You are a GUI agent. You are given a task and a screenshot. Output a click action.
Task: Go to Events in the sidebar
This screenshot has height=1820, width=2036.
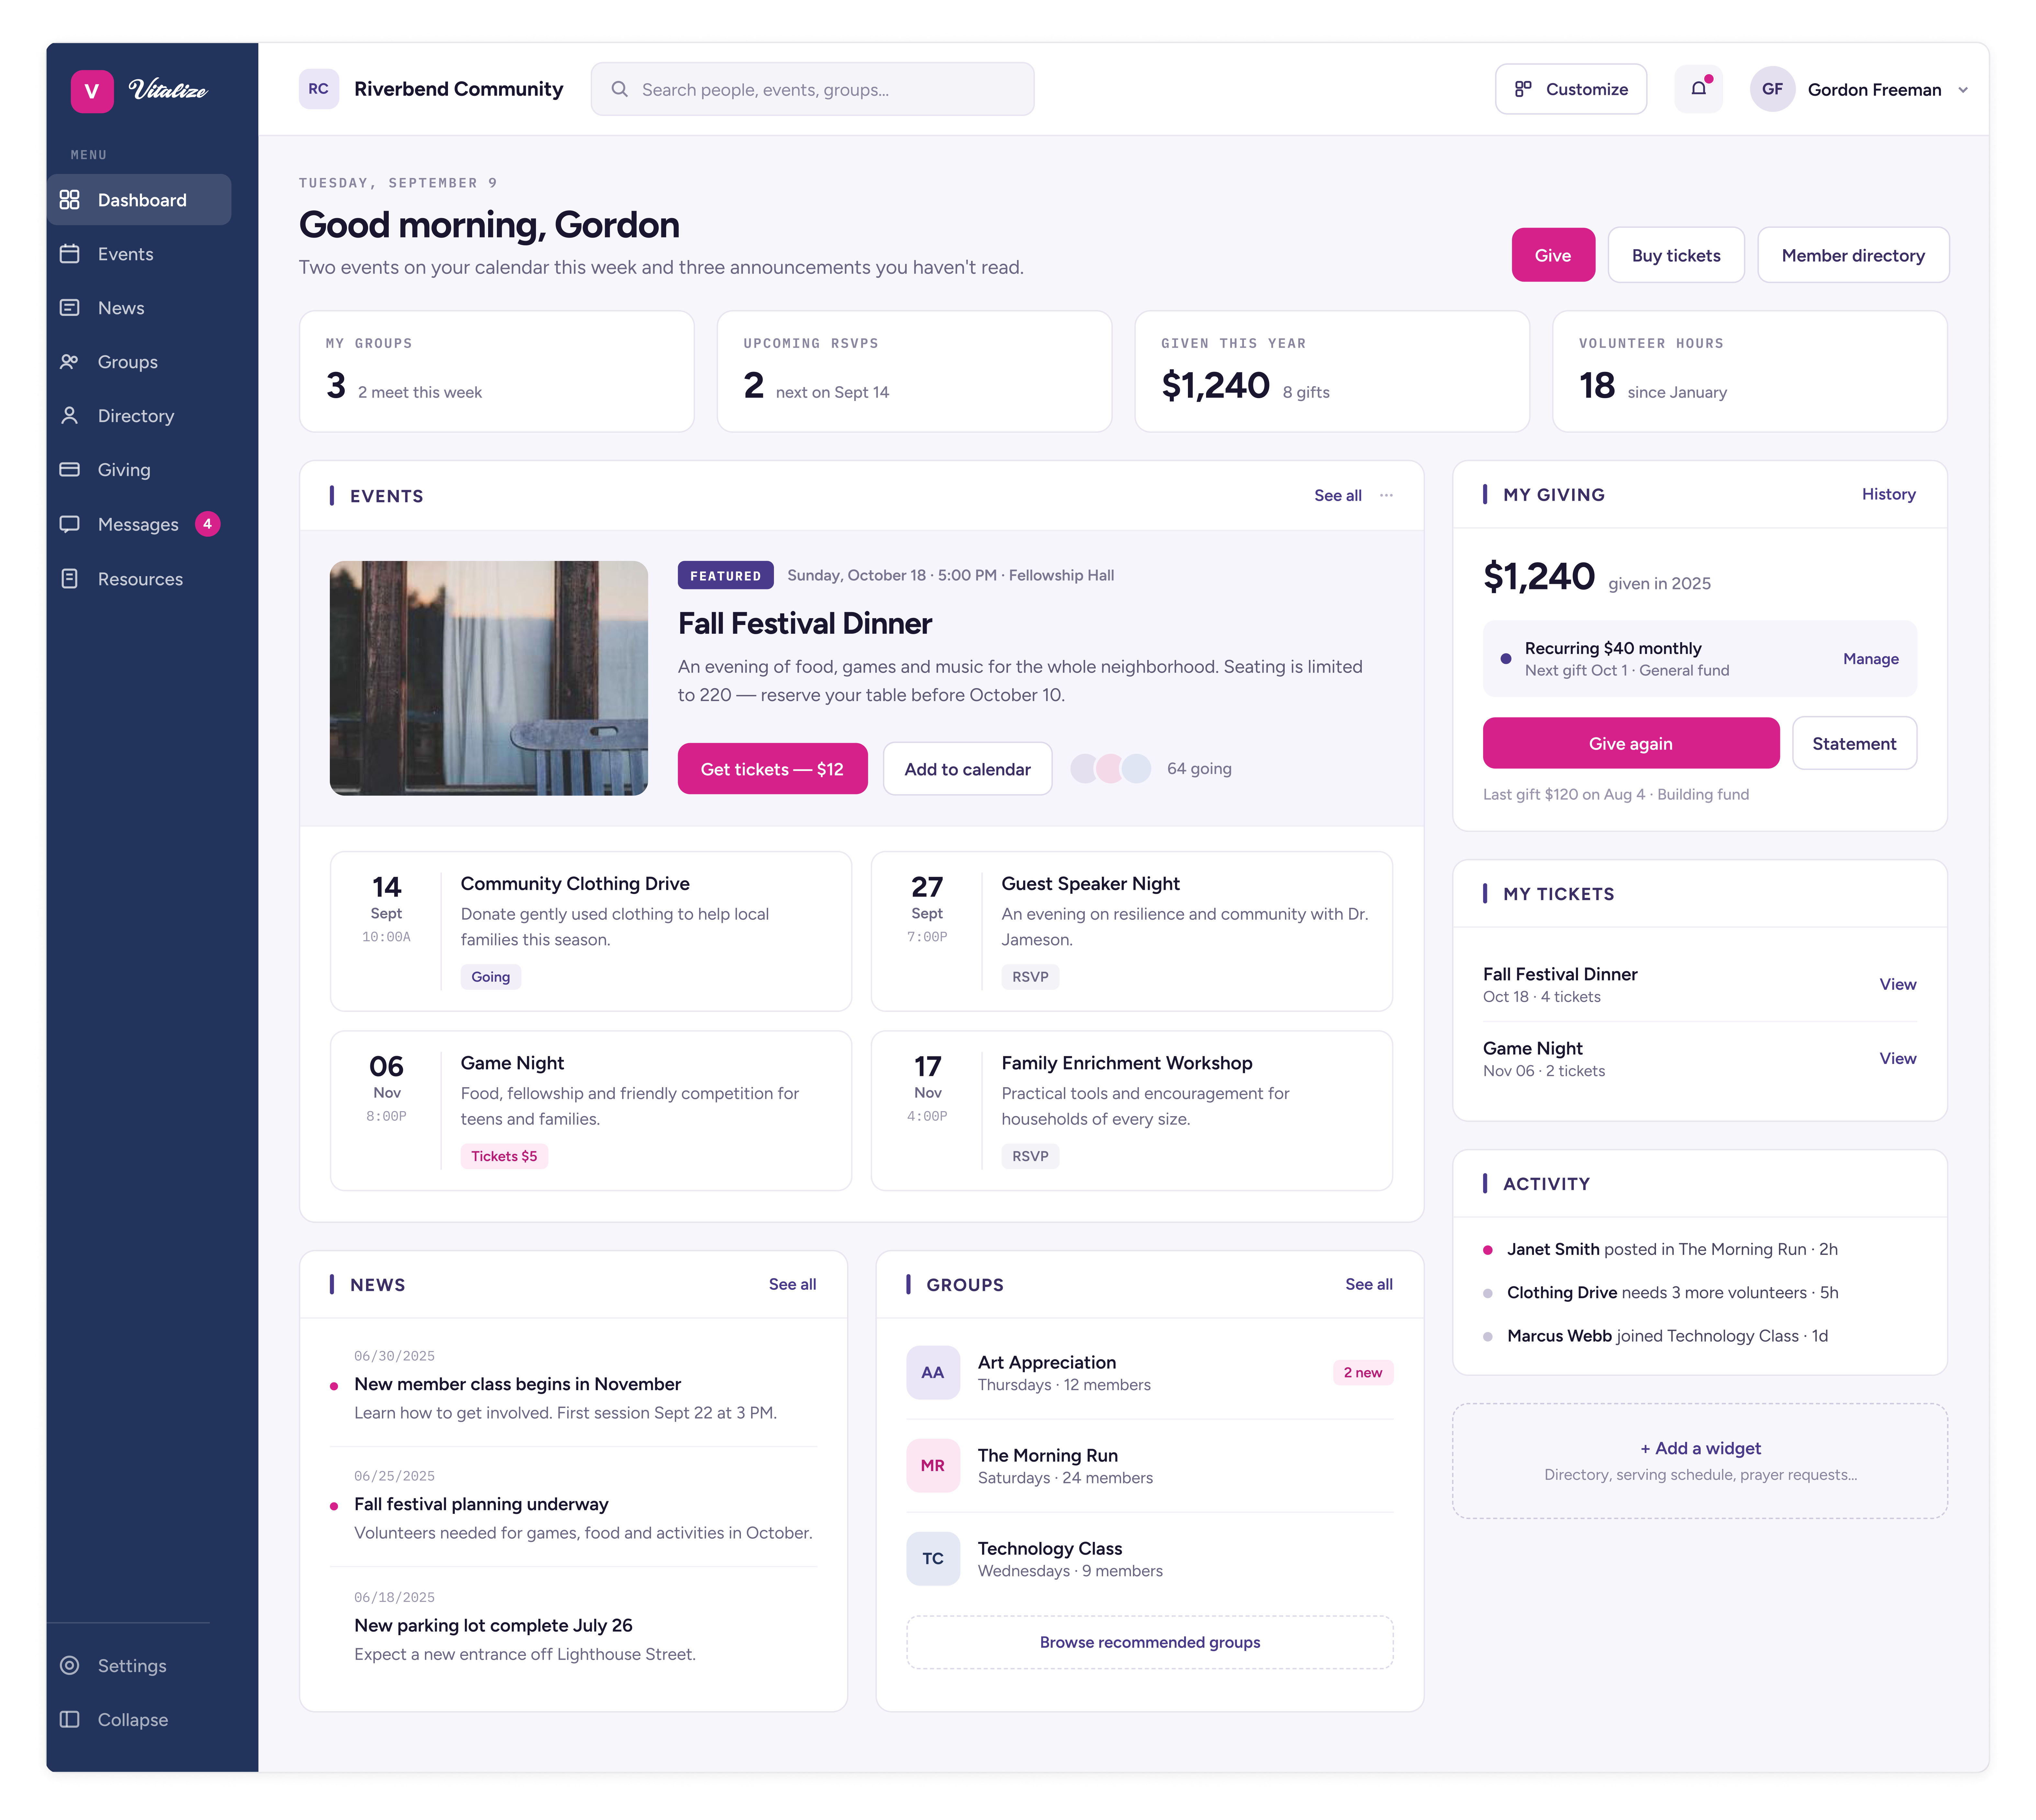139,254
